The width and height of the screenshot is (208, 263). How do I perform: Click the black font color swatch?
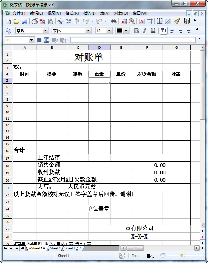tap(119, 31)
